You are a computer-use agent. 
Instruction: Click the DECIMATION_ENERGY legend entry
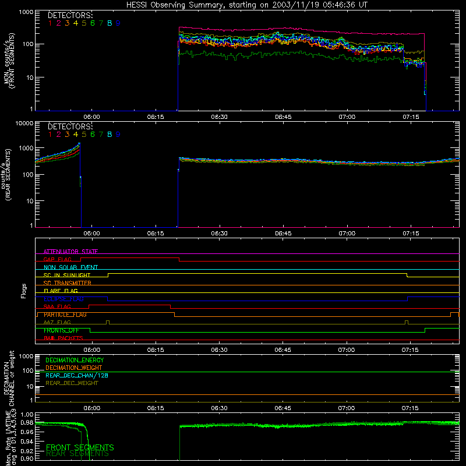[75, 360]
